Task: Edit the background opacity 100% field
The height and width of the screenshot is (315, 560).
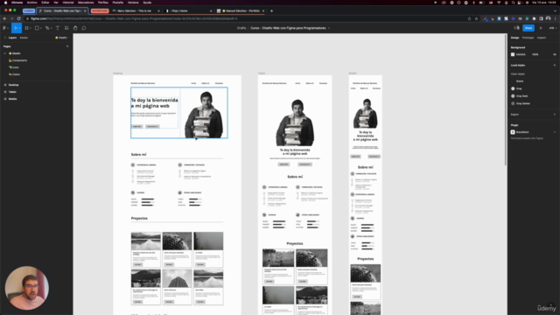Action: [x=535, y=54]
